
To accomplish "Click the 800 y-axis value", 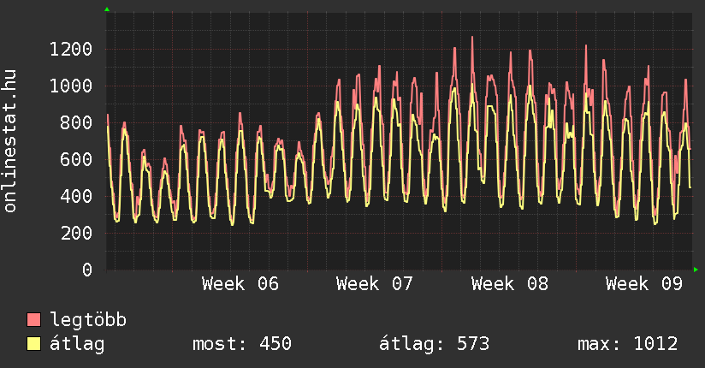I will pos(75,122).
